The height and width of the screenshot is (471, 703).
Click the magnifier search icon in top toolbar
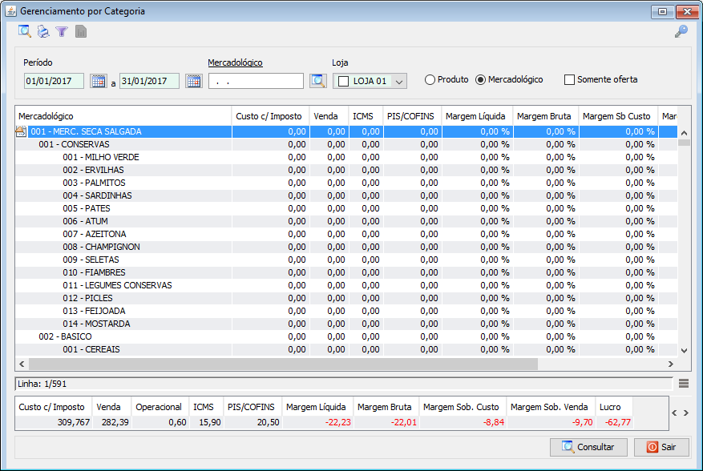click(x=25, y=31)
